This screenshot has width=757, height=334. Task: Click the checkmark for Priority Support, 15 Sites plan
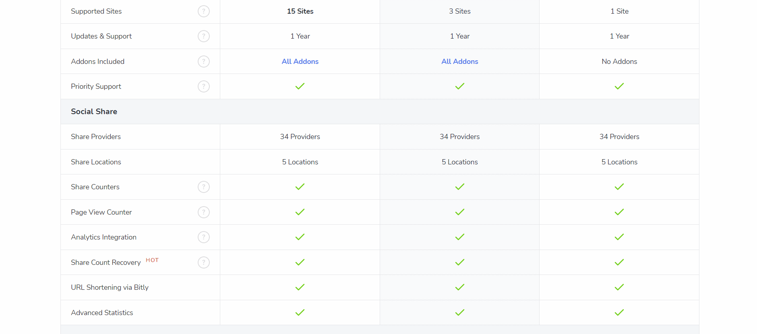(300, 86)
